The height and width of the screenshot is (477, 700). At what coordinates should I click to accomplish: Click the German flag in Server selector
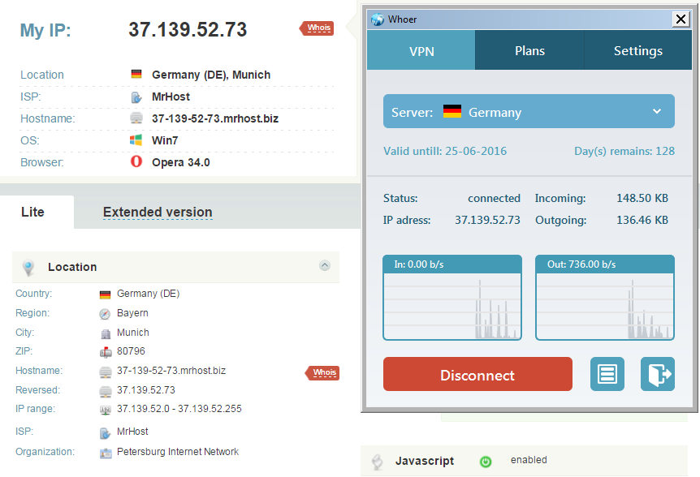(x=452, y=111)
